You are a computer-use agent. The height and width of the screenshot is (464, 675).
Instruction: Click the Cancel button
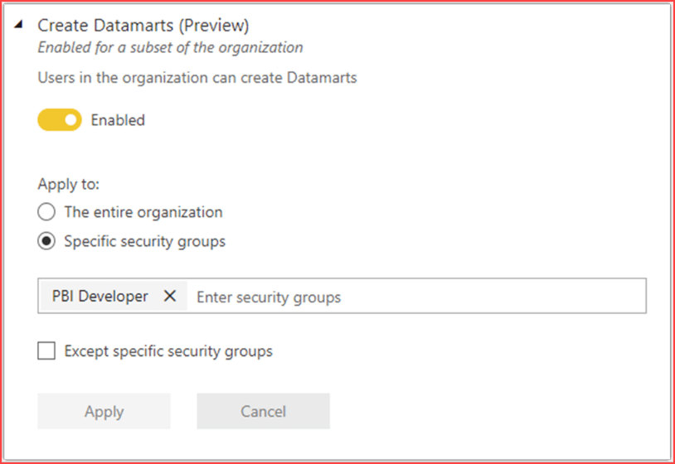[263, 411]
